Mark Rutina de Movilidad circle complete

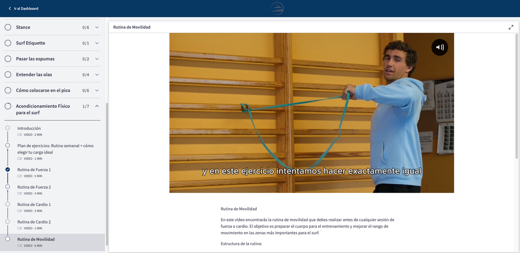8,239
